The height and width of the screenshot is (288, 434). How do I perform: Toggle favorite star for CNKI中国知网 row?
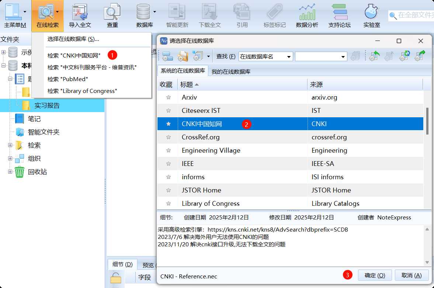point(168,124)
